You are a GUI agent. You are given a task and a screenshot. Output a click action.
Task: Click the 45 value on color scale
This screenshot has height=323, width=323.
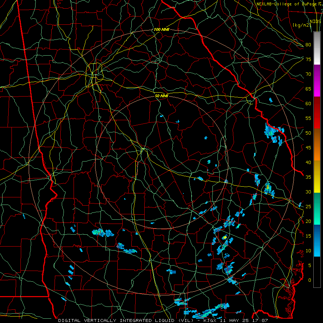[308, 148]
